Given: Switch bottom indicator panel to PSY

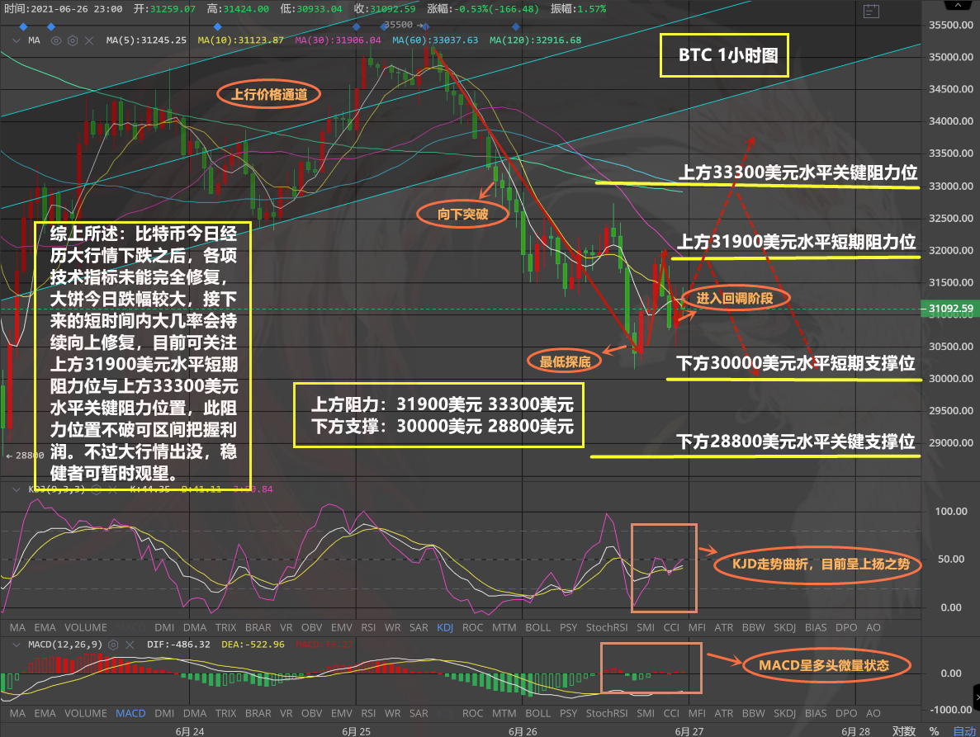Looking at the screenshot, I should click(x=568, y=713).
